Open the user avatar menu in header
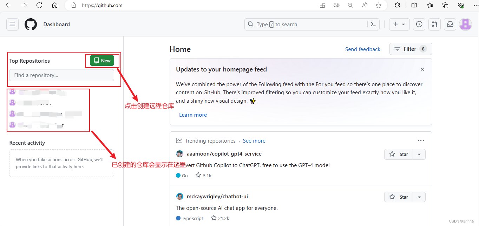The width and height of the screenshot is (479, 226). (x=466, y=24)
